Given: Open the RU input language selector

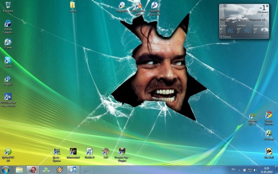Looking at the screenshot, I should [233, 169].
